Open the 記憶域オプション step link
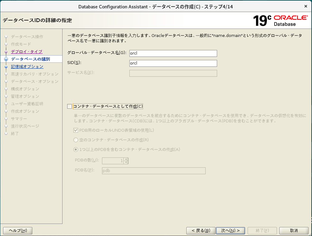This screenshot has width=312, height=236. (27, 66)
